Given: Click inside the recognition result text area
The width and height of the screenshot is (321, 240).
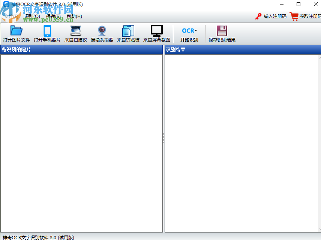Looking at the screenshot, I should pyautogui.click(x=241, y=143).
